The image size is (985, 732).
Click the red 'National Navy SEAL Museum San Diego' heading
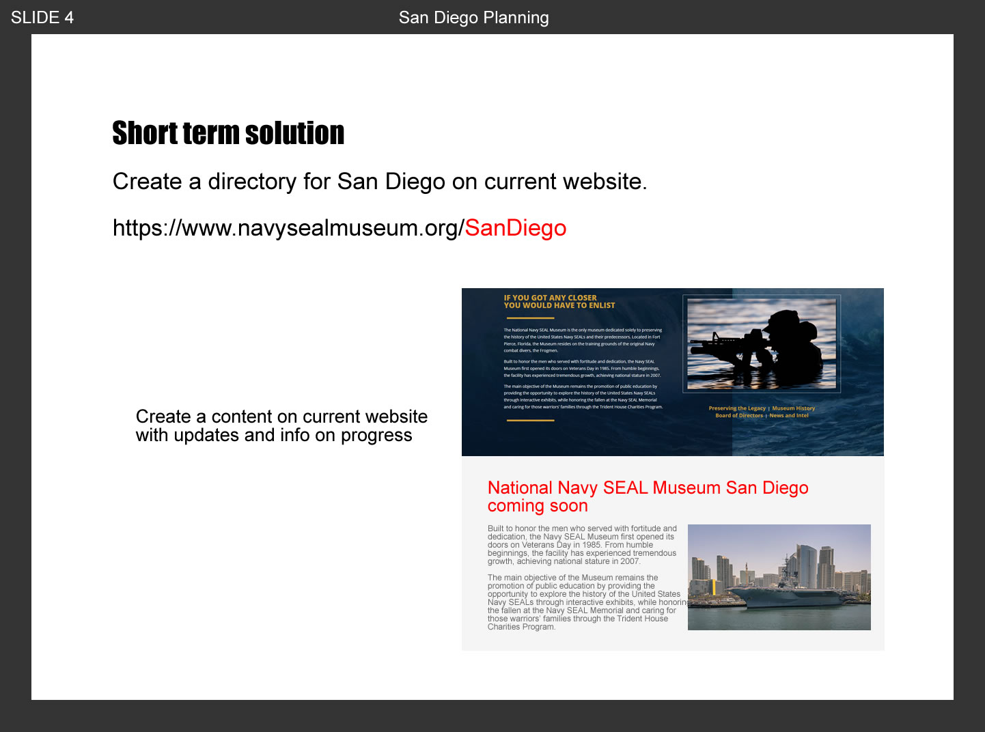[x=648, y=488]
